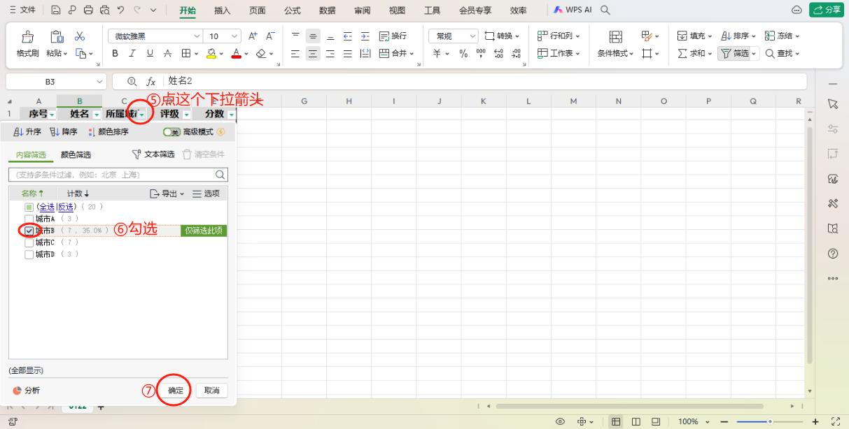Increase font size with A+ icon
The width and height of the screenshot is (849, 429).
[253, 36]
